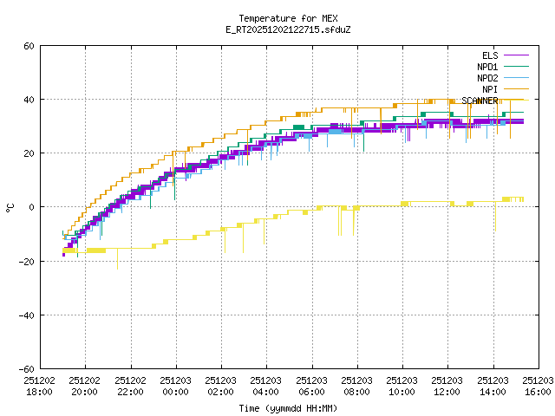
Task: Click the 60 y-axis tick label
Action: click(x=29, y=46)
